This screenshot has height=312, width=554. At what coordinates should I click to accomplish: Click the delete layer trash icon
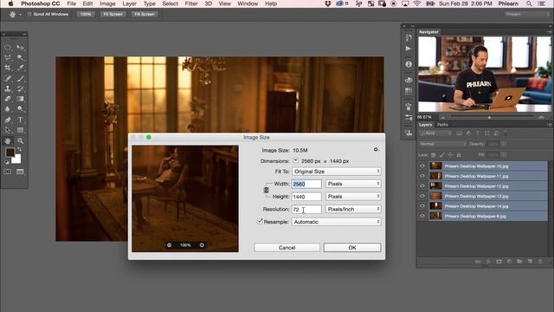[x=540, y=262]
